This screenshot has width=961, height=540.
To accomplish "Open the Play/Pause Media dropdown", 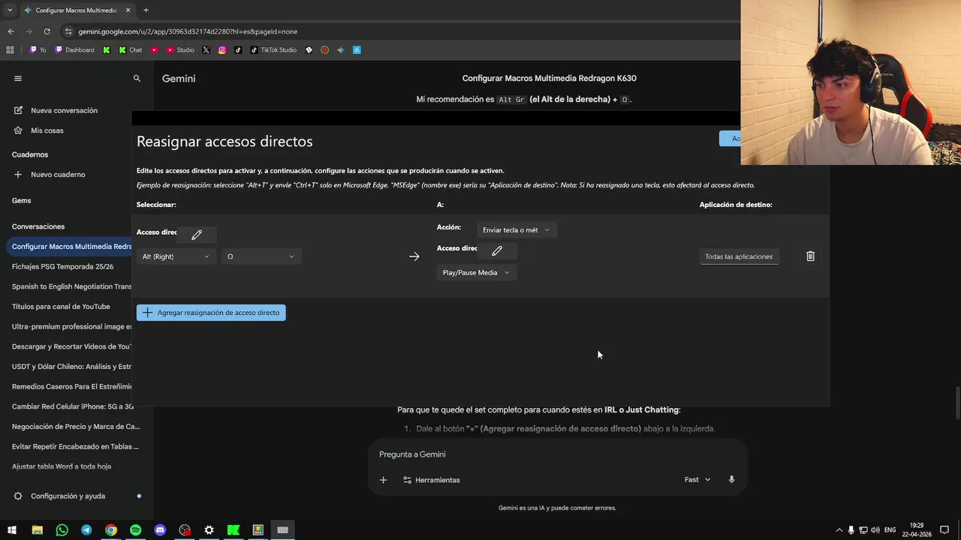I will pos(476,272).
